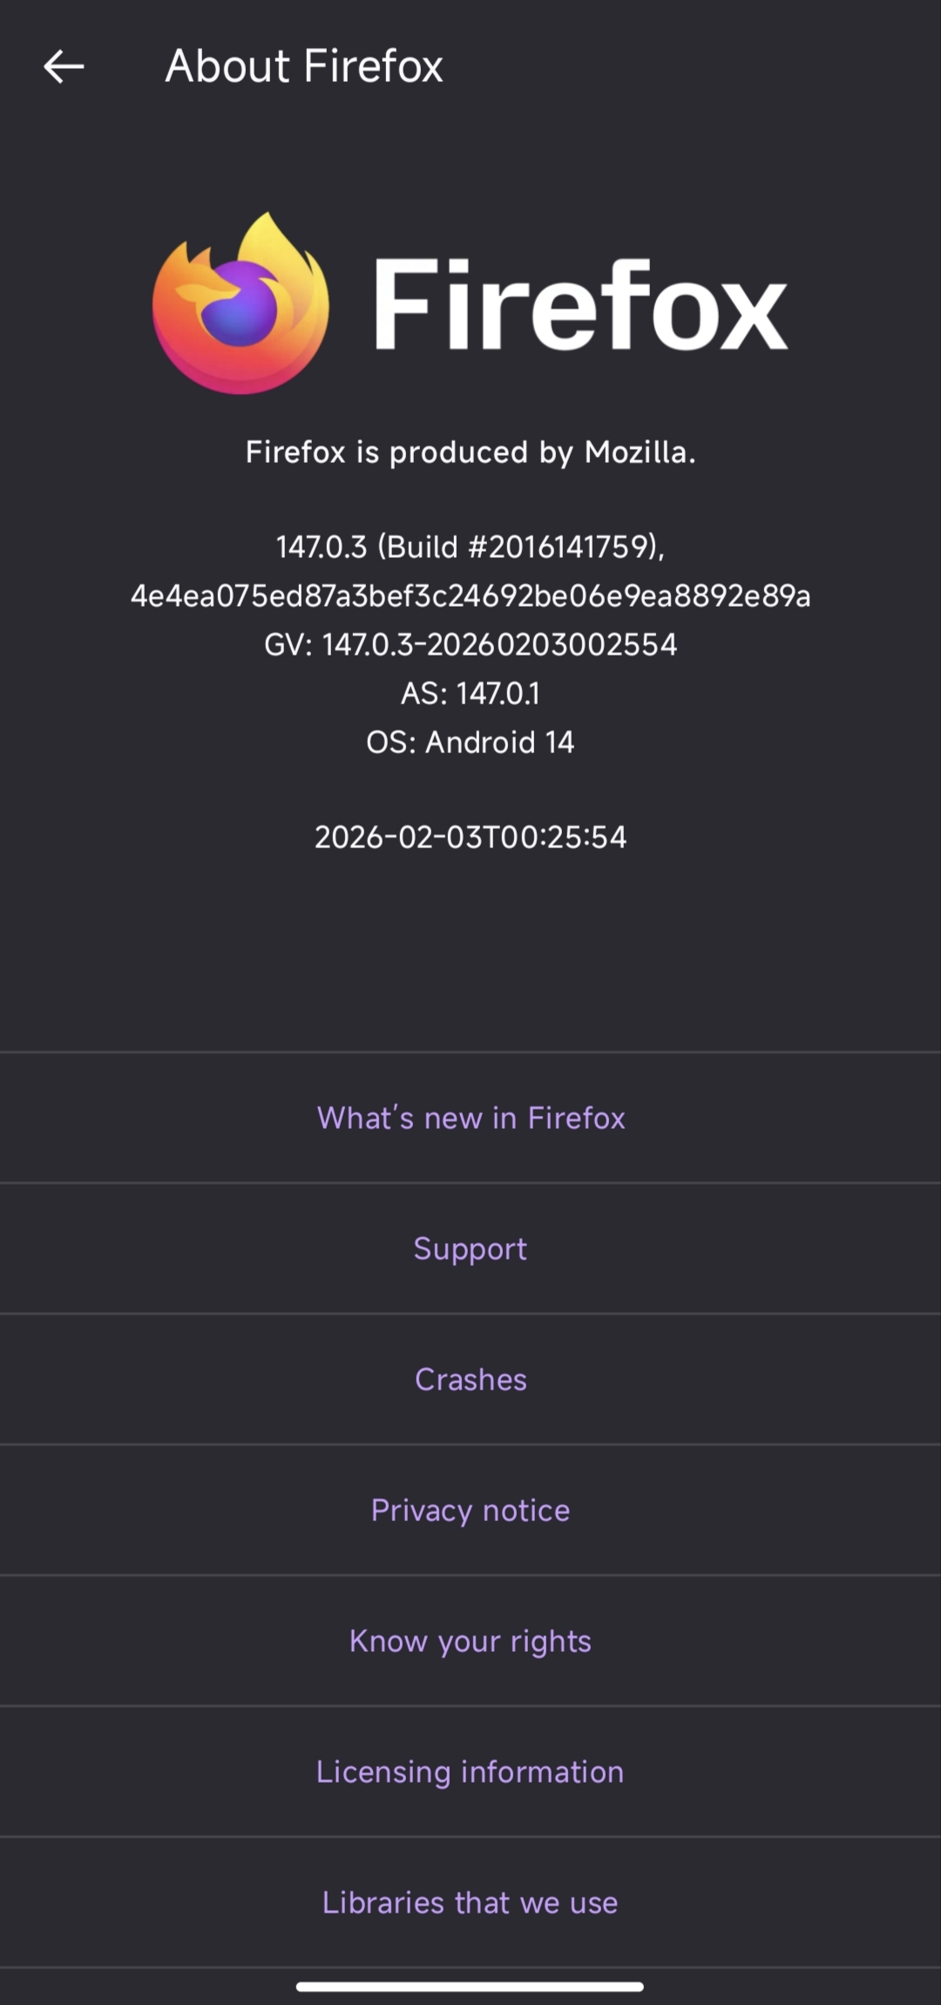Tap the 147.0.3 app version number

tap(322, 547)
